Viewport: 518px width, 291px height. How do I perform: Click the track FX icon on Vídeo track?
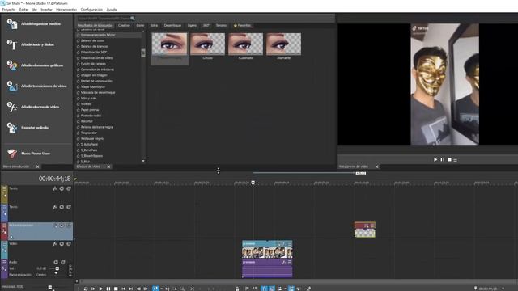pos(55,244)
